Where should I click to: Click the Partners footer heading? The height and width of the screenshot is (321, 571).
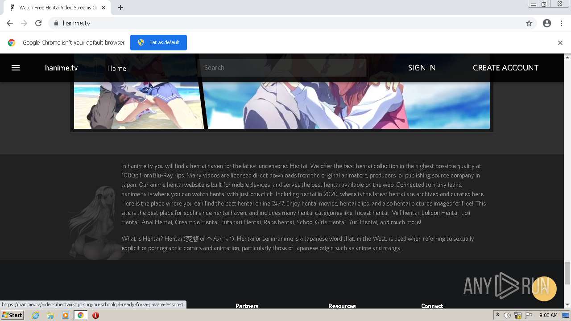(247, 306)
